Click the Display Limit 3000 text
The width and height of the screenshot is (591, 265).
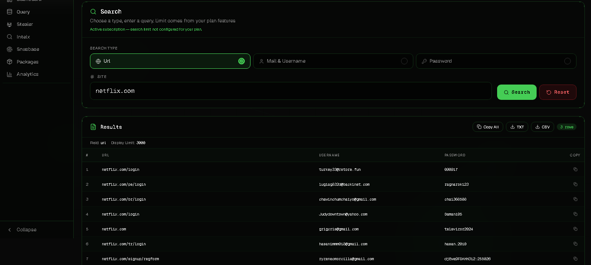click(x=128, y=143)
